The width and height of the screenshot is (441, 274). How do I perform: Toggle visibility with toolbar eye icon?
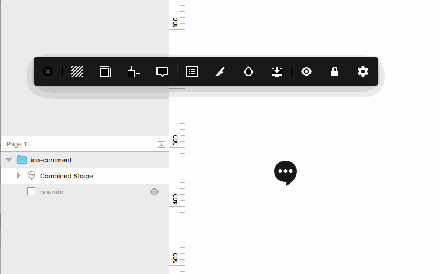click(x=306, y=71)
